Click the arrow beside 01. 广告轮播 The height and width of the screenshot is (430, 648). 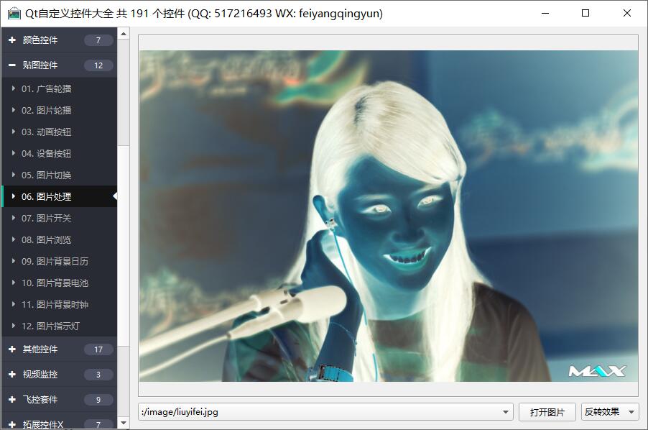14,89
